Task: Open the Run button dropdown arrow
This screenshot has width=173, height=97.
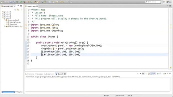Action: 22,2
